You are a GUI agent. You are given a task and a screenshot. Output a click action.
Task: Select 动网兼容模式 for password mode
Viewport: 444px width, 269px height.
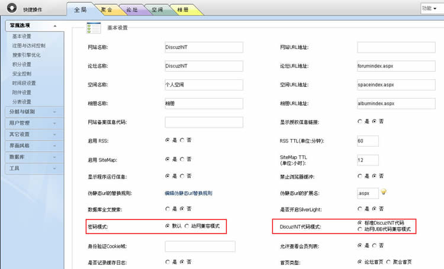click(x=187, y=226)
